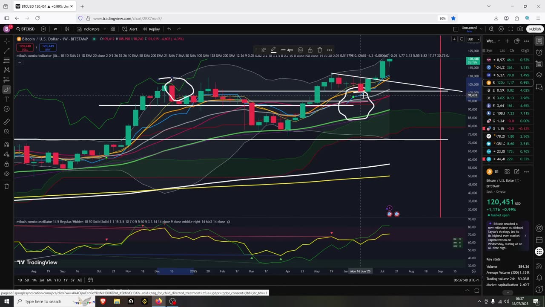Open the Chats panel in right sidebar
Viewport: 545px width, 307px height.
point(539,87)
